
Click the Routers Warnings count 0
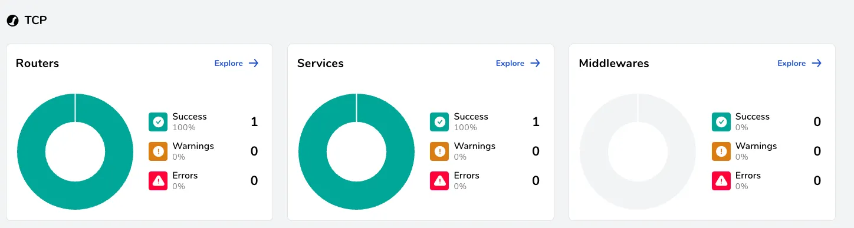click(x=254, y=151)
